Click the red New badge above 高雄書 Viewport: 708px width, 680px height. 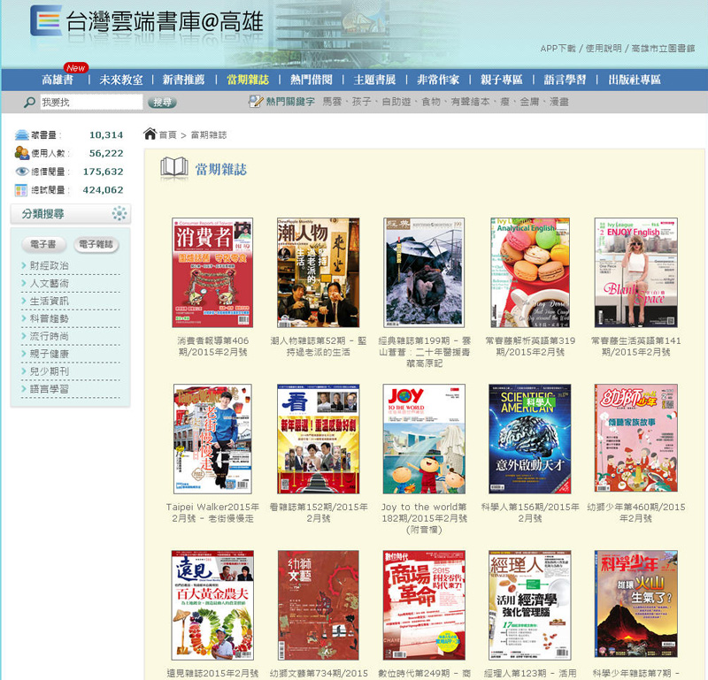click(x=76, y=68)
